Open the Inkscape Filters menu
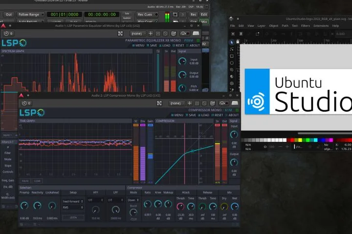This screenshot has width=352, height=234. (x=306, y=26)
